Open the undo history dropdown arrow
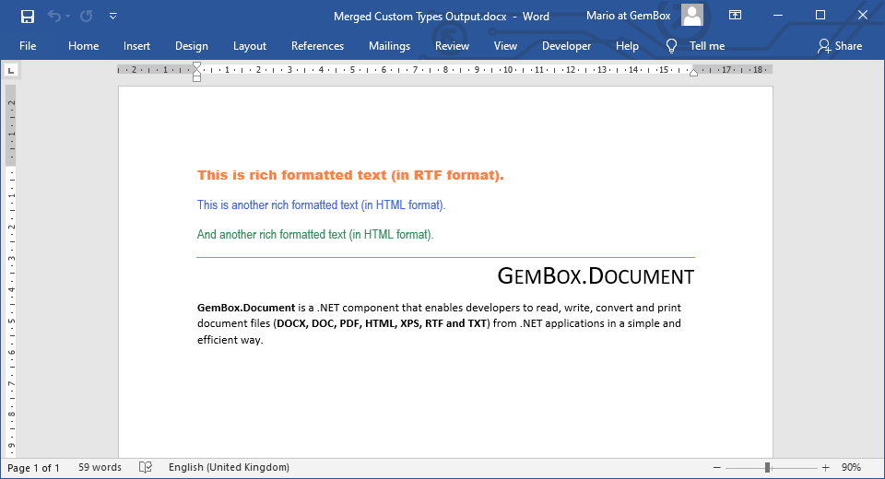 point(67,16)
